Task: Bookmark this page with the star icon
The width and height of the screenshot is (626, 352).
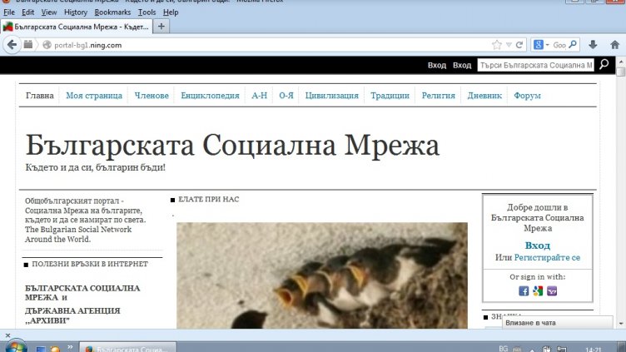Action: click(x=497, y=45)
